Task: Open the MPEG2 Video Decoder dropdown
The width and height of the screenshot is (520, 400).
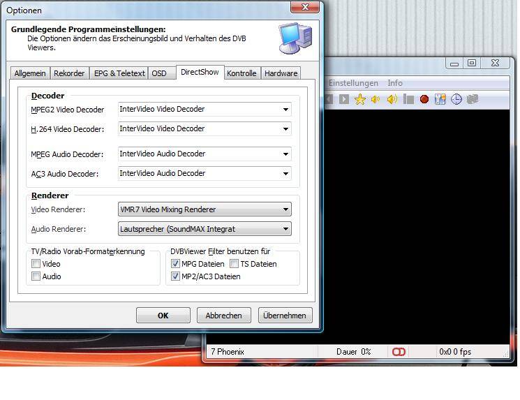Action: pos(205,109)
